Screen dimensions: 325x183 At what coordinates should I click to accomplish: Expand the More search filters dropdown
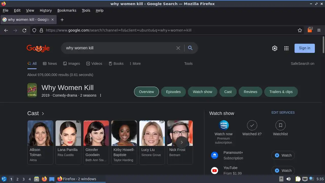tap(135, 64)
